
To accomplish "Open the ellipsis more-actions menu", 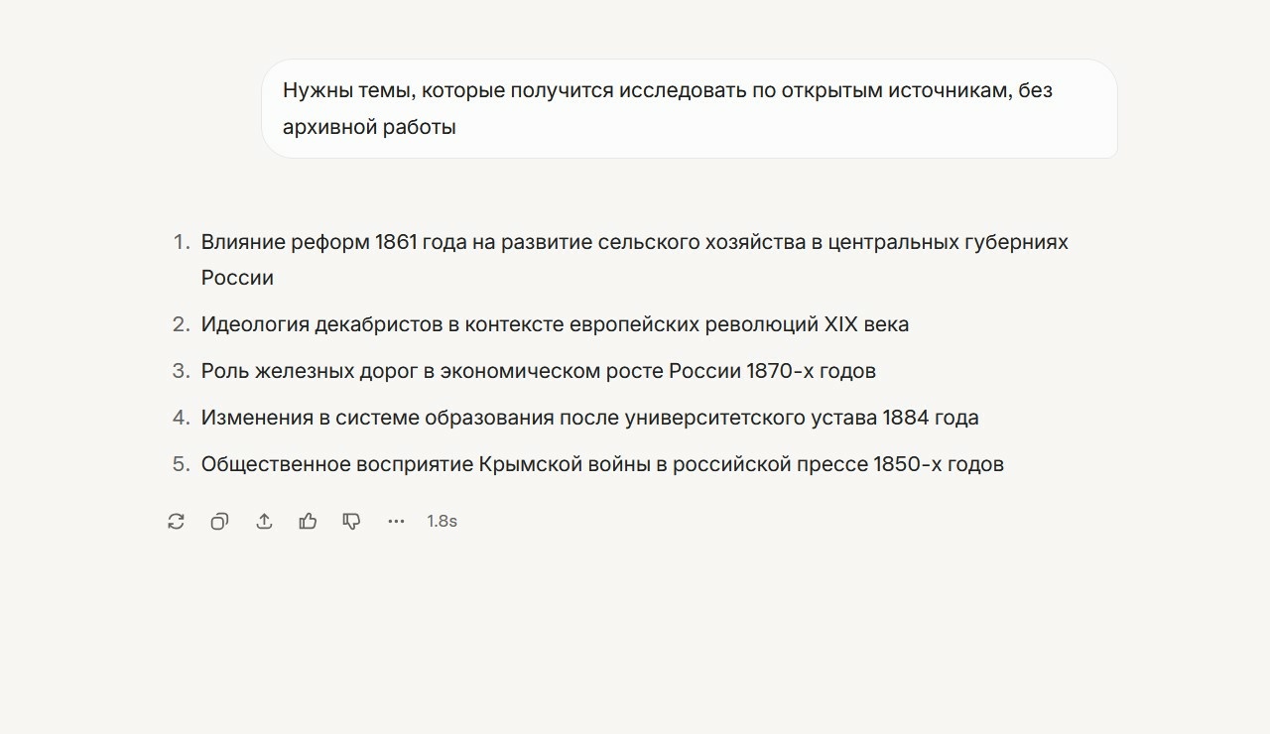I will 396,521.
